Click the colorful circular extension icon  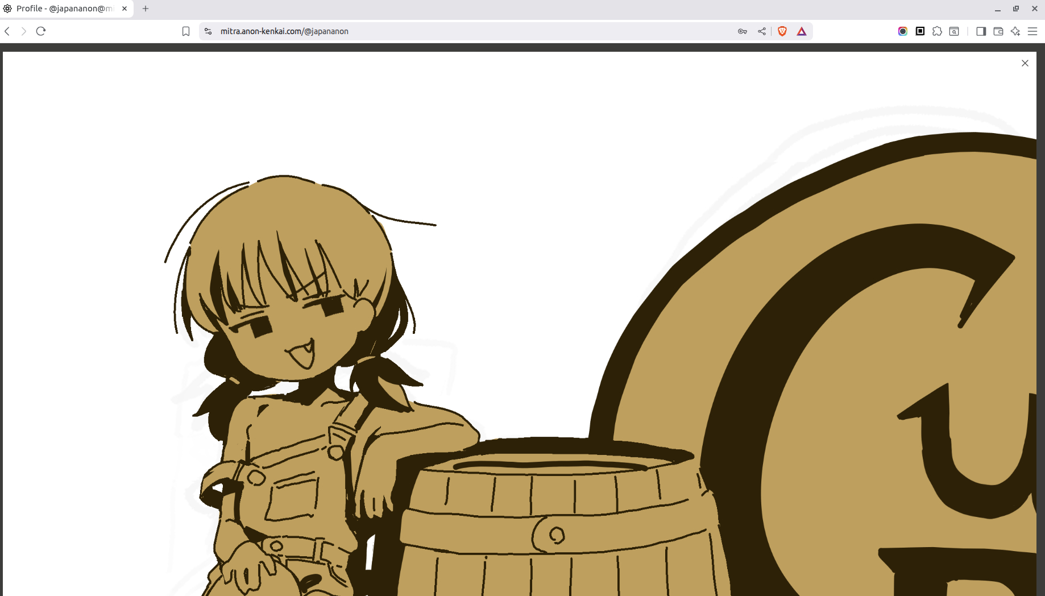(x=903, y=31)
